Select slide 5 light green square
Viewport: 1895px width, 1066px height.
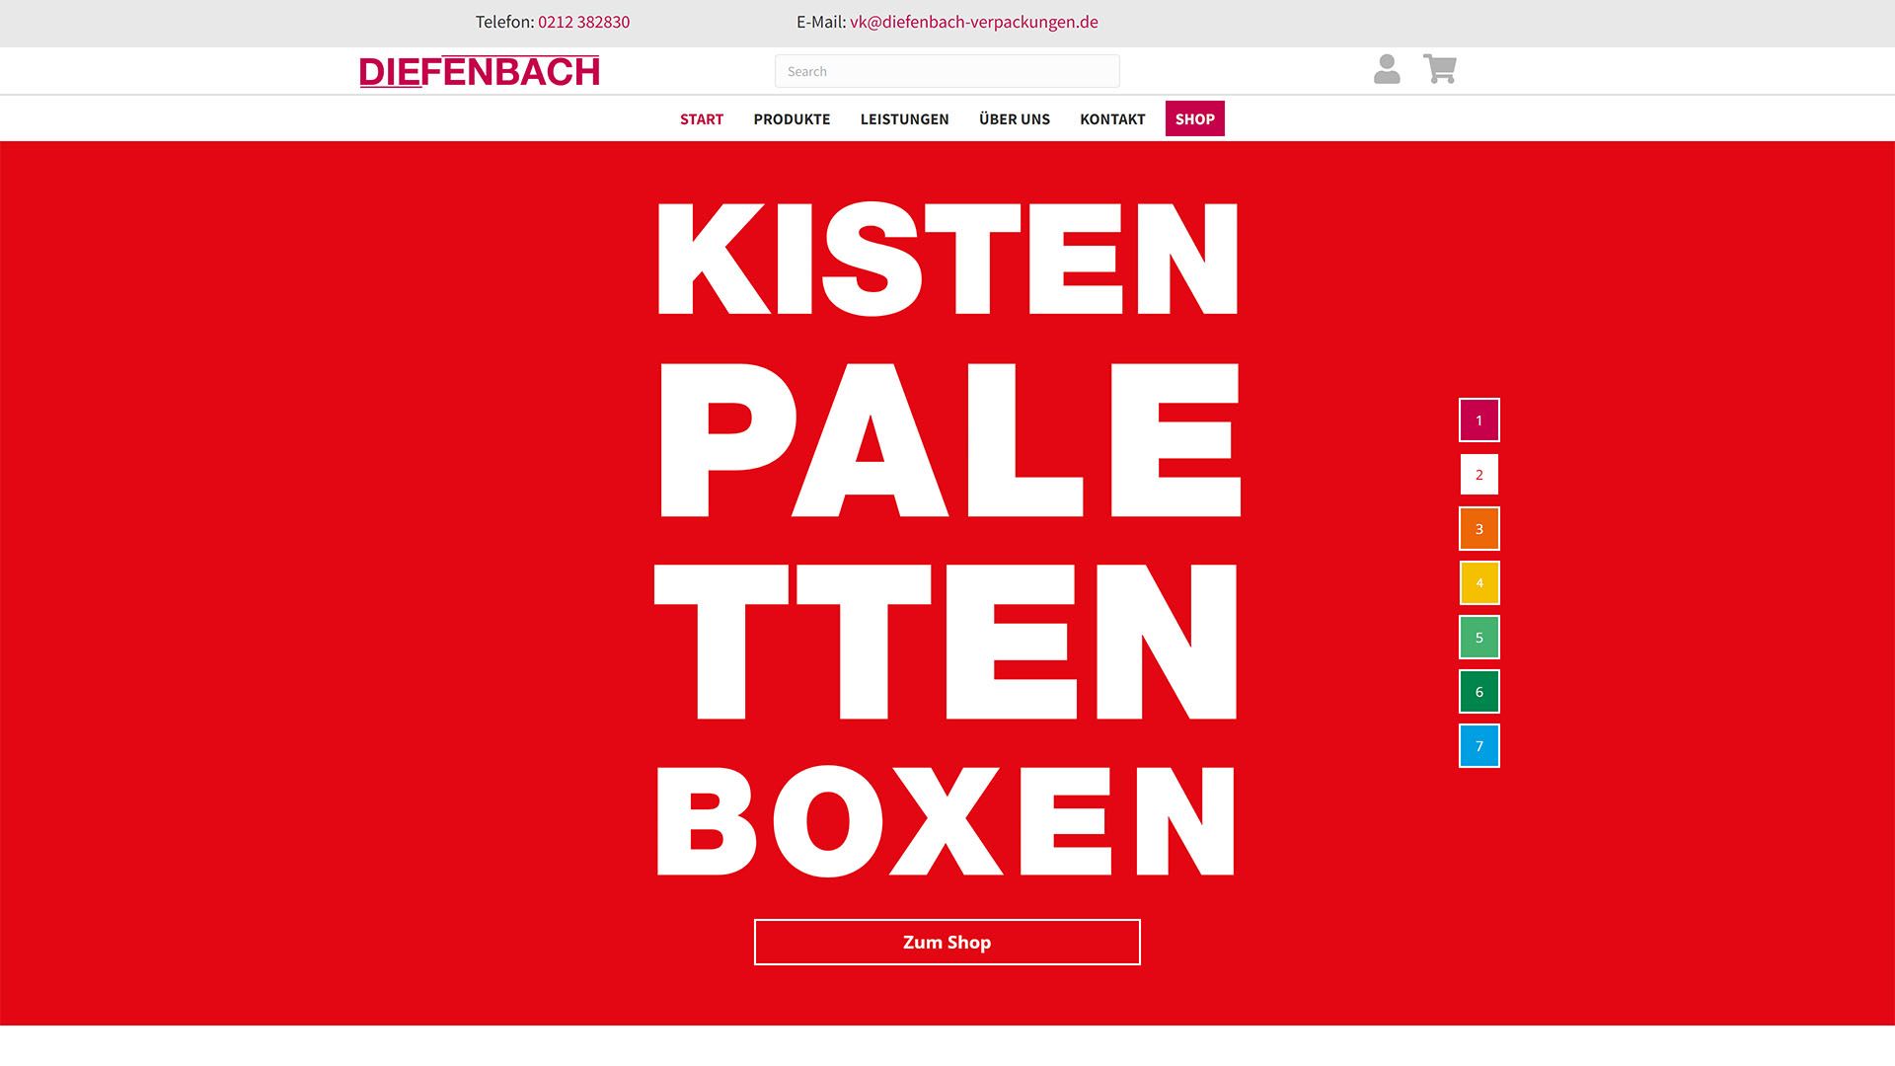coord(1479,638)
